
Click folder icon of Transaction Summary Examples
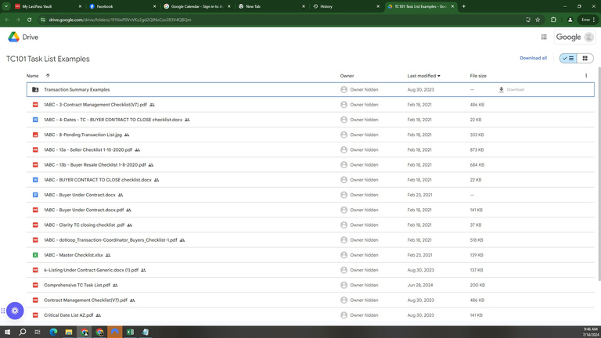(x=35, y=90)
